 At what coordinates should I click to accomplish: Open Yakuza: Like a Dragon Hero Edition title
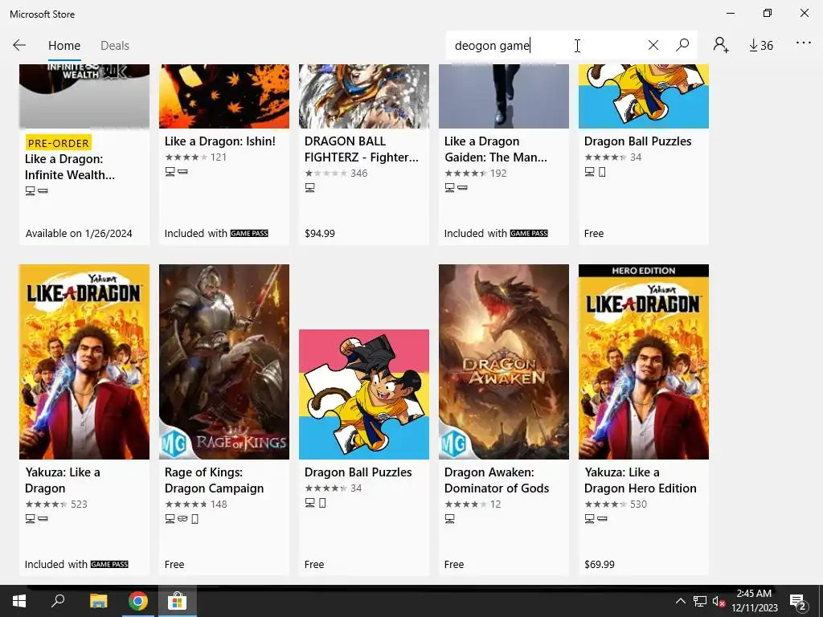(x=641, y=480)
